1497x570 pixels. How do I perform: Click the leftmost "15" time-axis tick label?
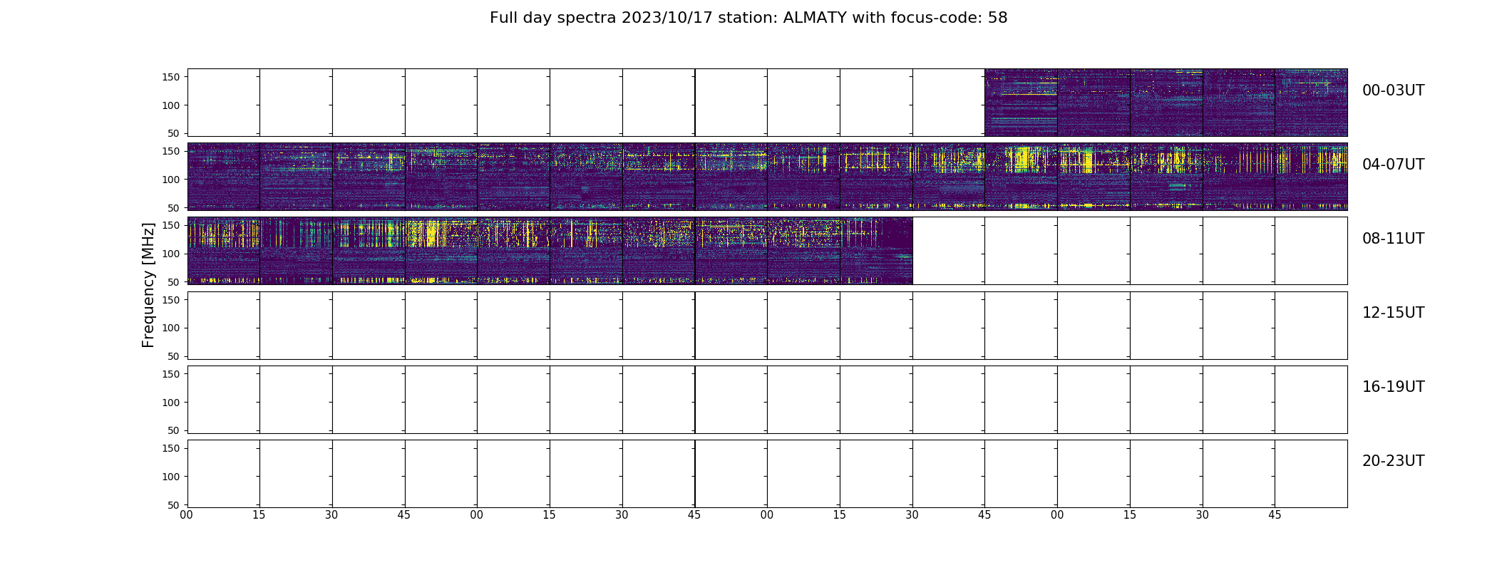pos(259,515)
